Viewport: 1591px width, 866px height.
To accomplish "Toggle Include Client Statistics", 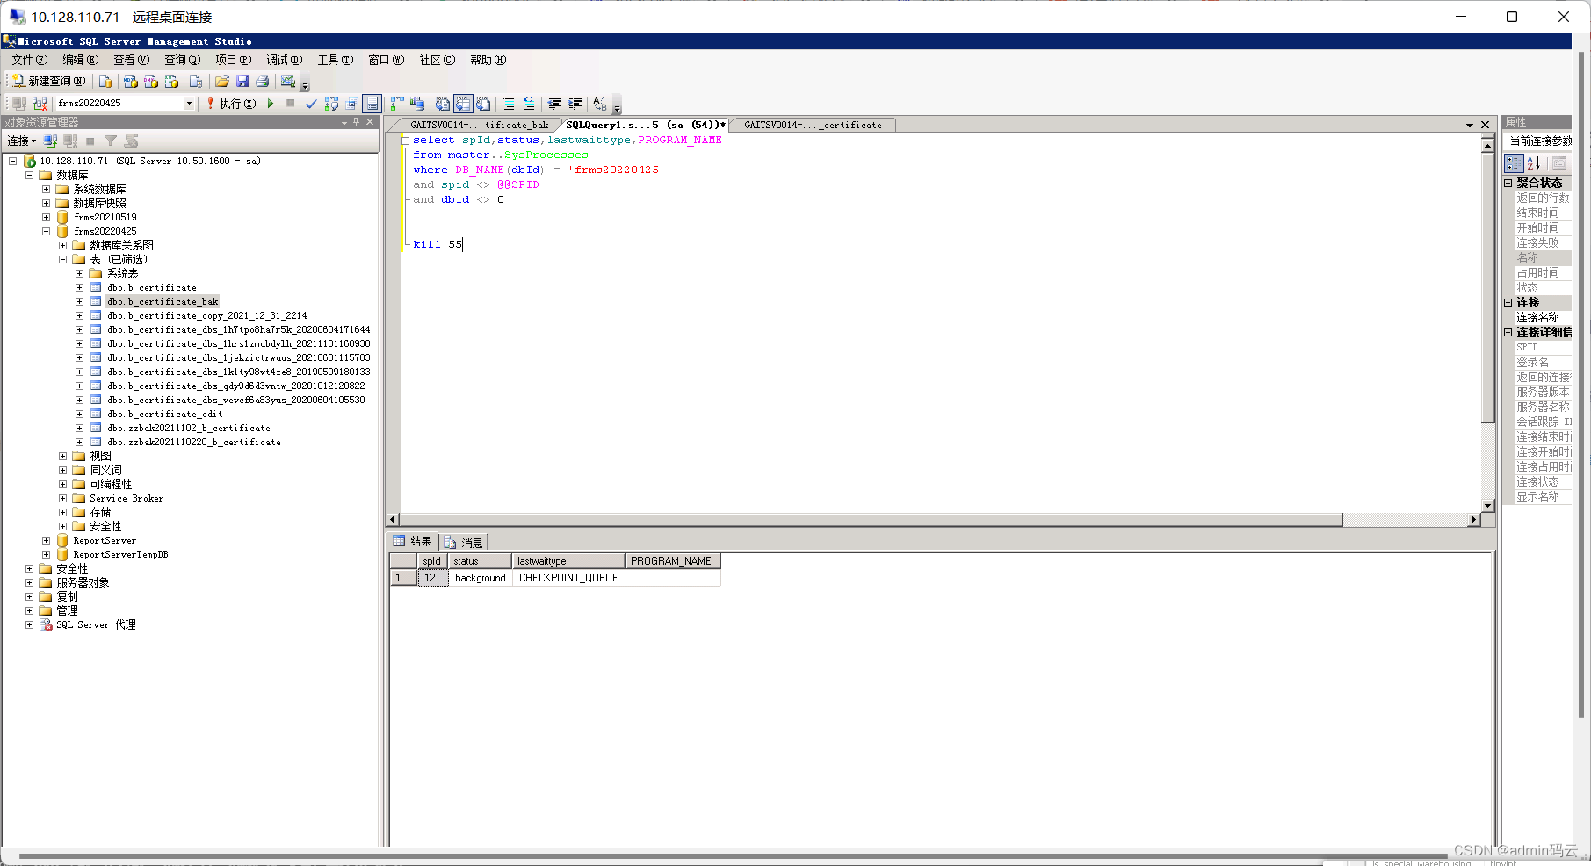I will click(x=417, y=104).
